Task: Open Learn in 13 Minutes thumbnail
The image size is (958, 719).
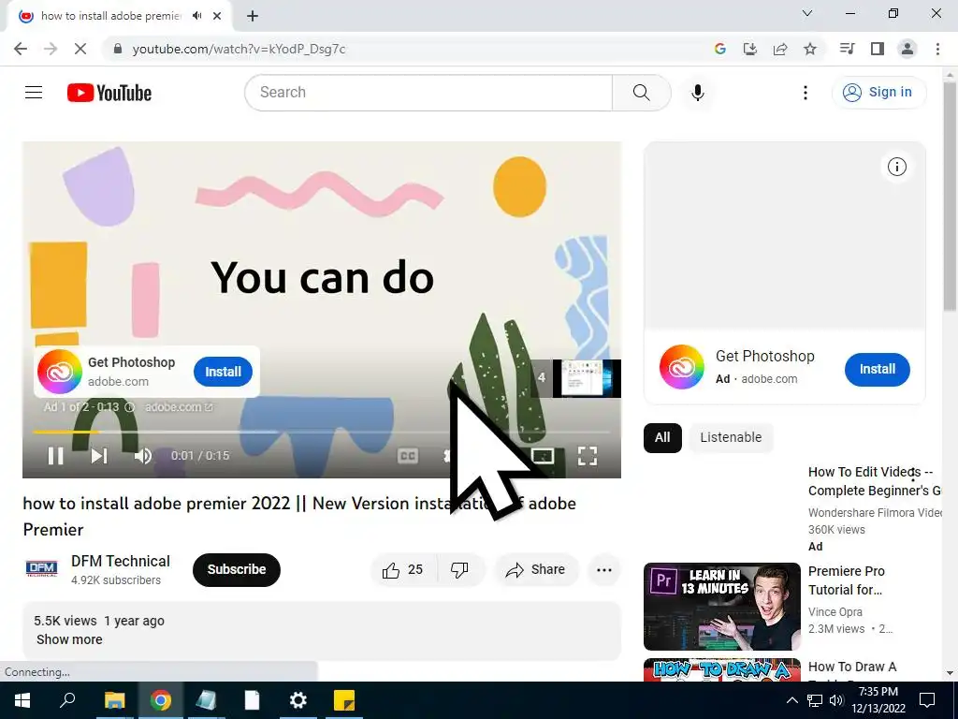Action: click(x=722, y=607)
